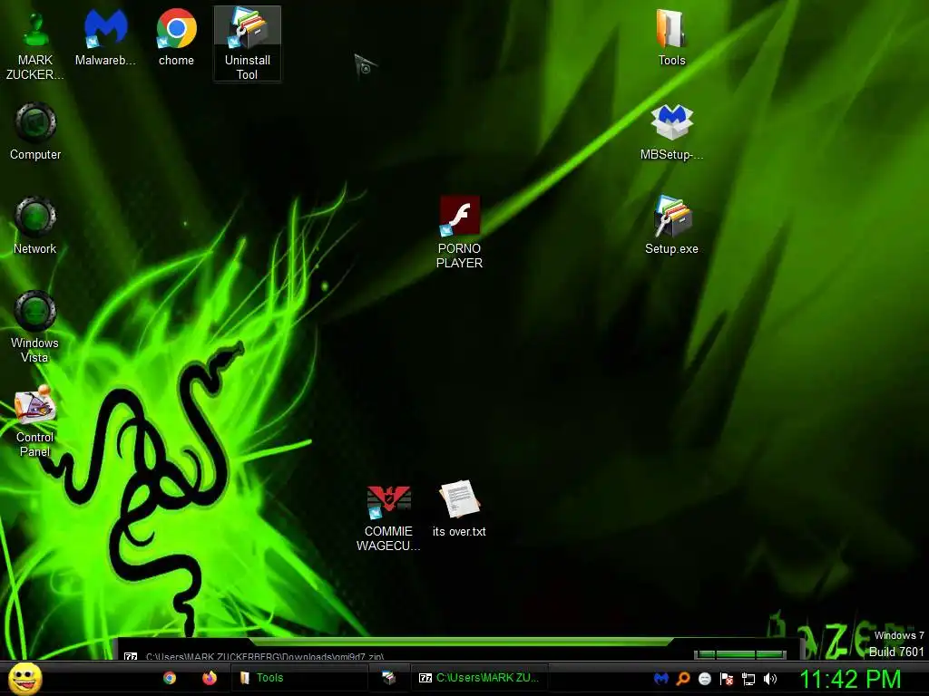Select the PORNO PLAYER Flash shortcut
The width and height of the screenshot is (929, 696).
[459, 233]
